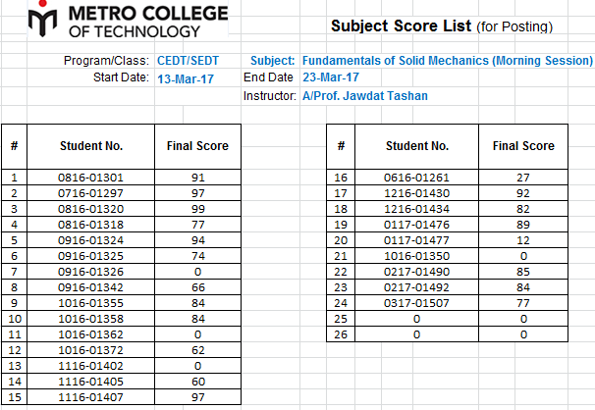
Task: Select instructor name A/Prof. Jawdat Tashan
Action: (365, 96)
